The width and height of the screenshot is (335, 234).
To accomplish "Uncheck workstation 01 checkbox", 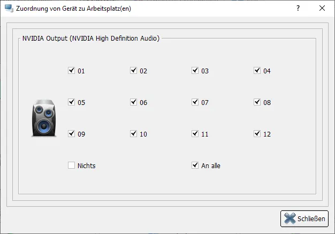I will point(71,71).
